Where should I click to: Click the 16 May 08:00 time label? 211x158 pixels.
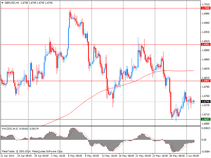coord(126,156)
